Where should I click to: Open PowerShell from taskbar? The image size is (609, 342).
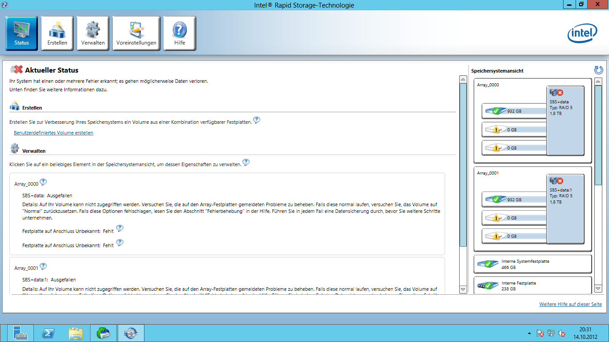[x=48, y=333]
